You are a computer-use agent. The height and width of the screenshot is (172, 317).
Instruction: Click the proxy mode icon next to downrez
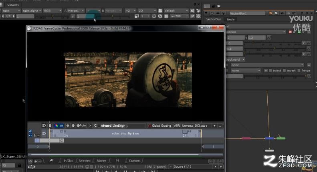[137, 16]
